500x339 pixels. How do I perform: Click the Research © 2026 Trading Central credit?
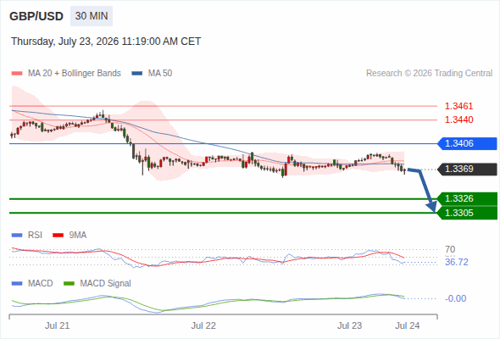click(x=429, y=74)
